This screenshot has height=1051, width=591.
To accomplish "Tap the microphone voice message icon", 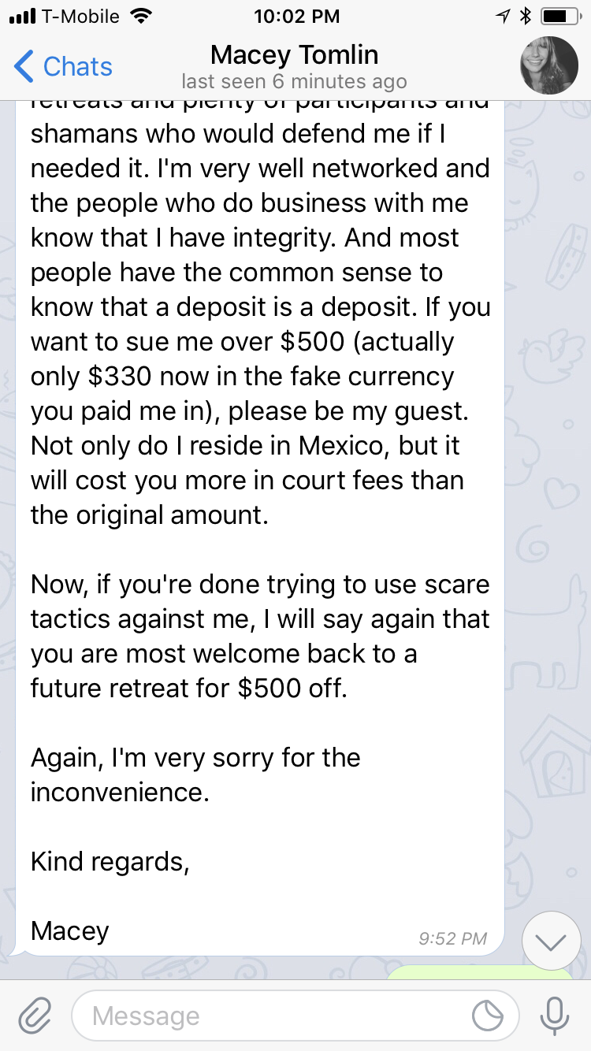I will pos(554,1016).
